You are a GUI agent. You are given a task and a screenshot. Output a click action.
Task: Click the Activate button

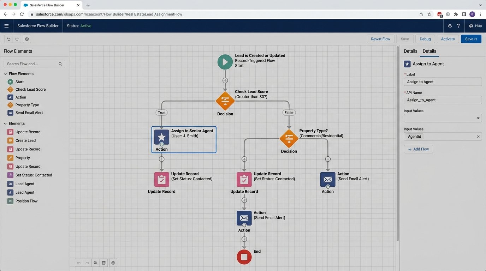(x=448, y=39)
